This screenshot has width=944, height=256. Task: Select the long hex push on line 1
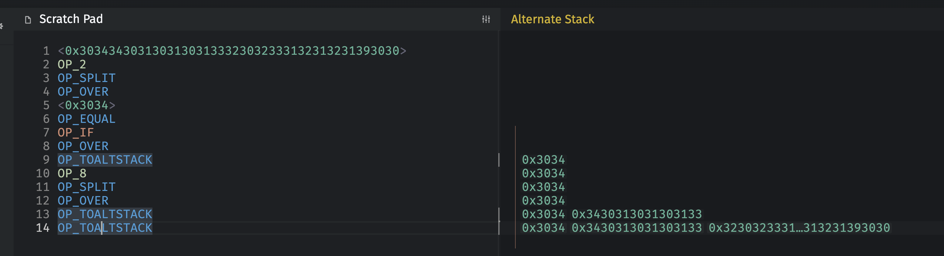click(x=232, y=51)
